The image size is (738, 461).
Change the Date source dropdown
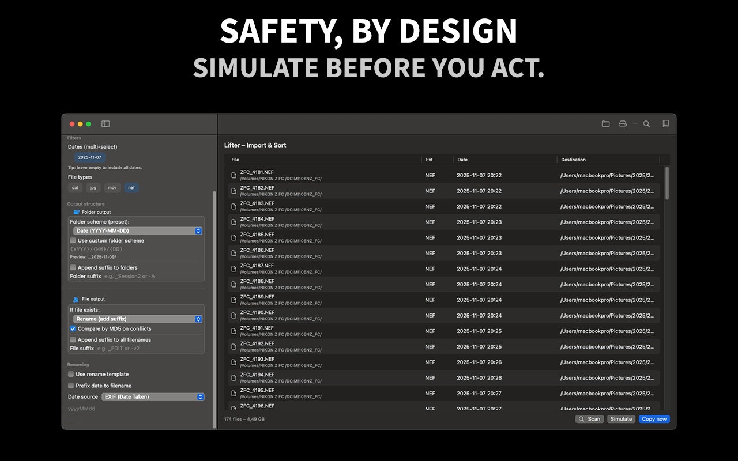pos(153,396)
